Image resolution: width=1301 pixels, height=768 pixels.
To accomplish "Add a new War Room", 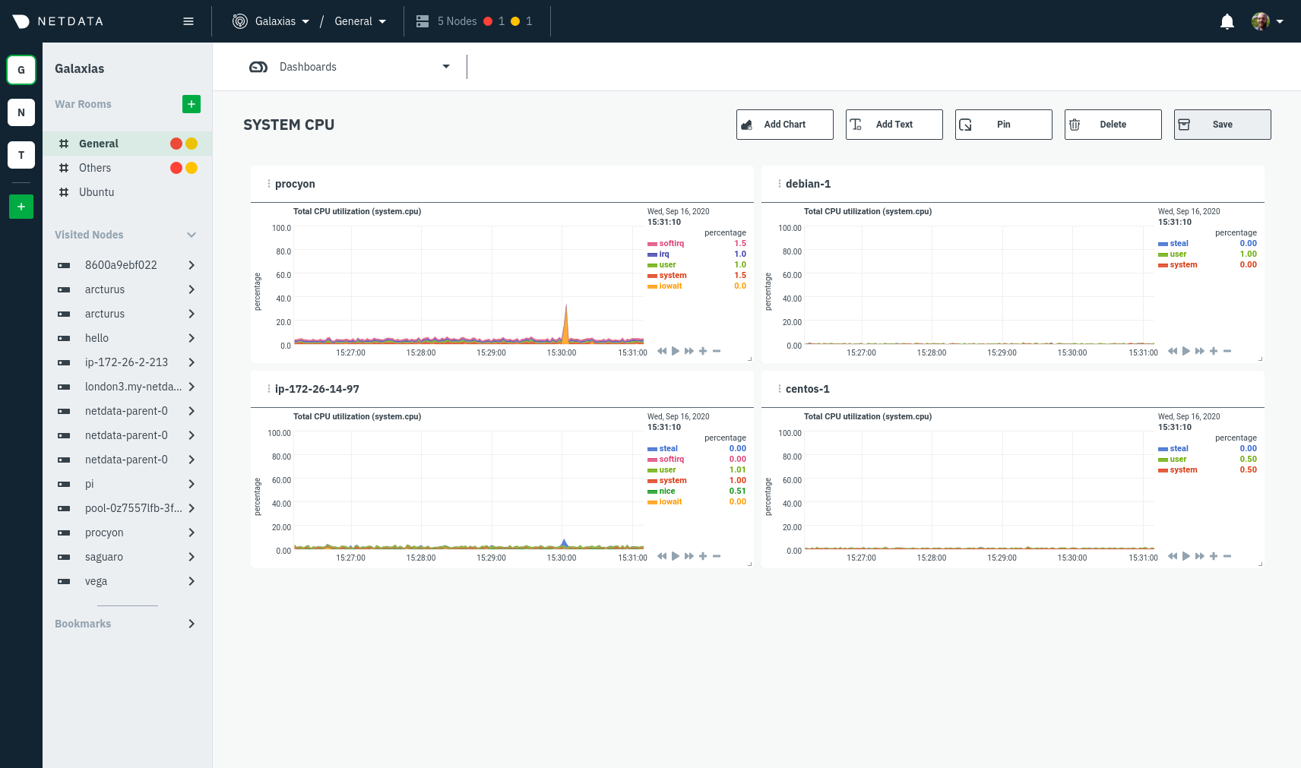I will (192, 104).
